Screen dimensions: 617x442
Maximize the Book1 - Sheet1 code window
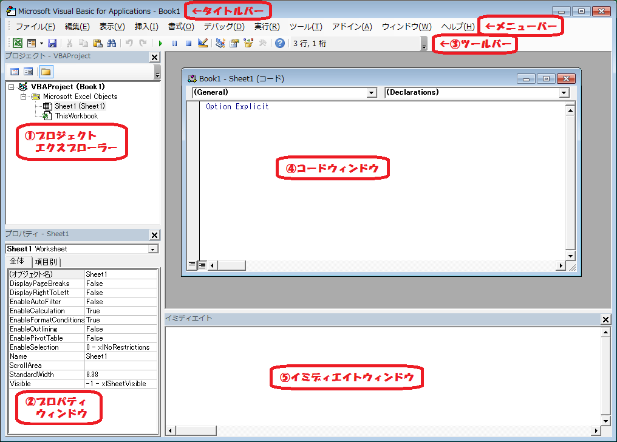[546, 79]
